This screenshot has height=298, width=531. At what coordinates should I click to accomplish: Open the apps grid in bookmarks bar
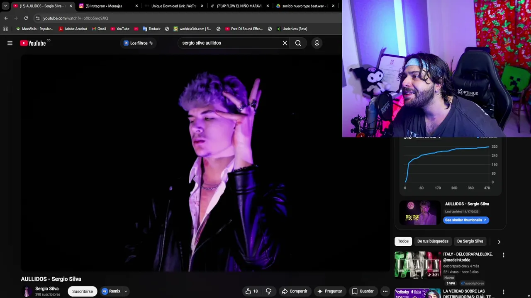(5, 29)
